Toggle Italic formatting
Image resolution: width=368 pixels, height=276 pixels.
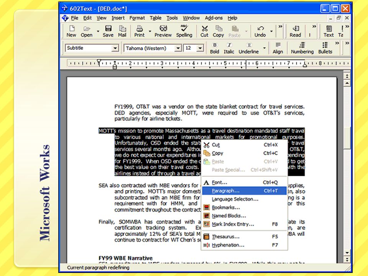pos(229,48)
